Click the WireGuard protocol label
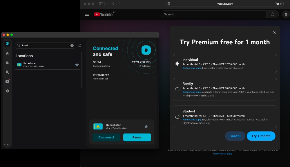290x167 pixels. pyautogui.click(x=101, y=75)
